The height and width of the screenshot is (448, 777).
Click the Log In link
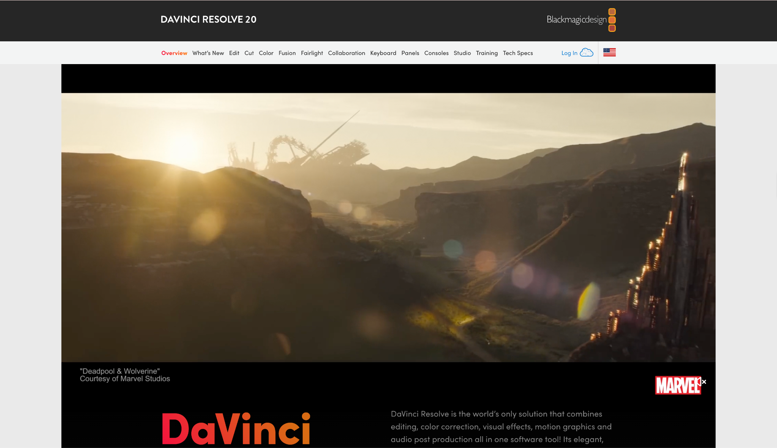pos(569,53)
